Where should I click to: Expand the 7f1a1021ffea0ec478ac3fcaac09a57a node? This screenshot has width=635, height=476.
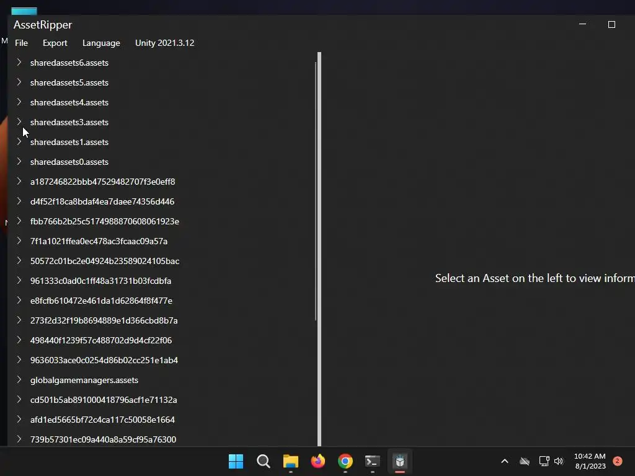(19, 241)
